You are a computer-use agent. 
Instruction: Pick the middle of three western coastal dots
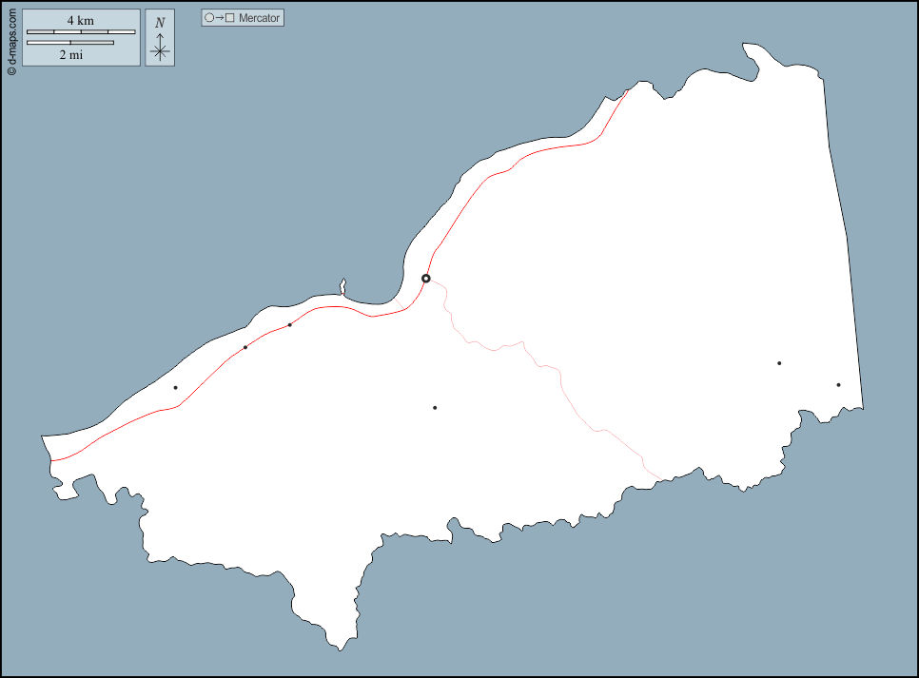tap(245, 347)
